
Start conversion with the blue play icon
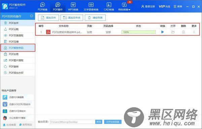[x=163, y=32]
